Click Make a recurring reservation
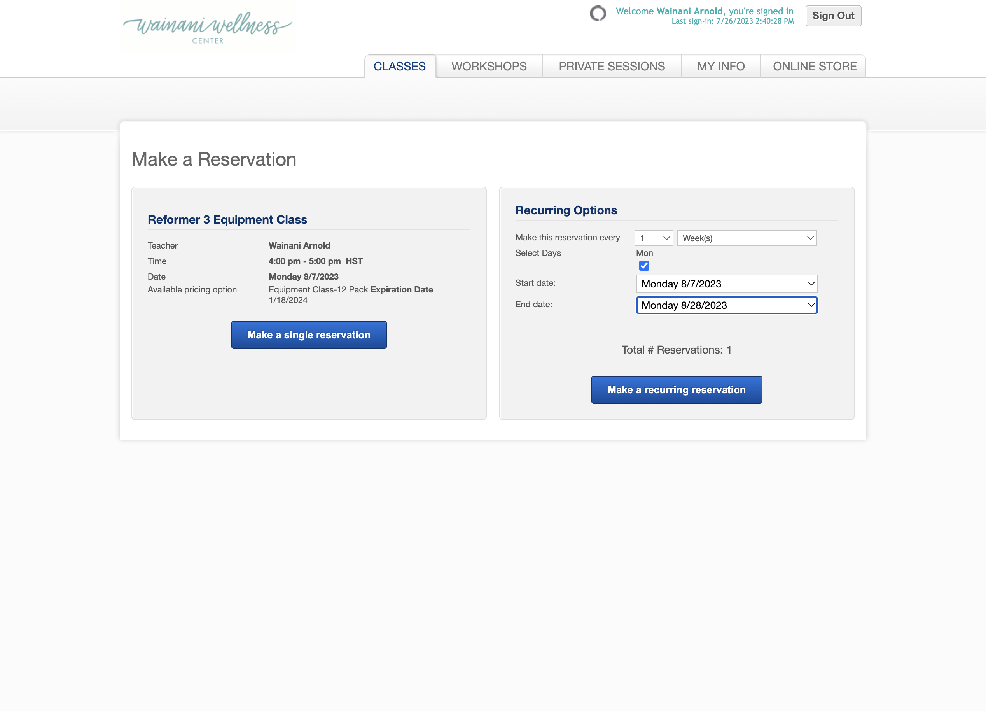The width and height of the screenshot is (986, 711). (677, 390)
